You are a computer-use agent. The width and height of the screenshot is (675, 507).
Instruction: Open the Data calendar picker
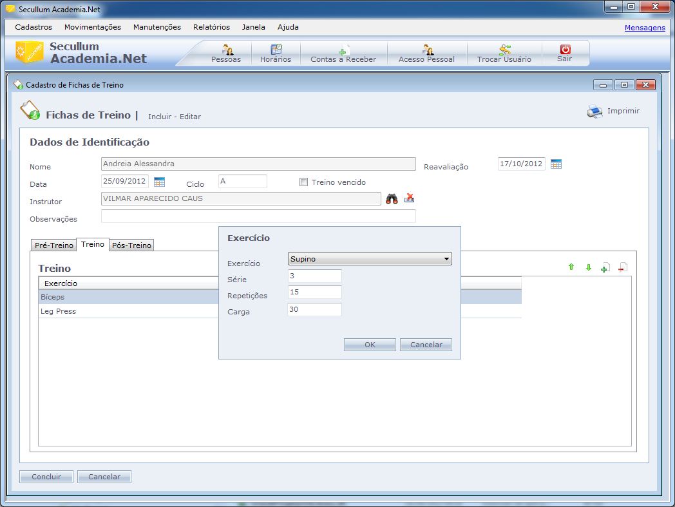(159, 182)
